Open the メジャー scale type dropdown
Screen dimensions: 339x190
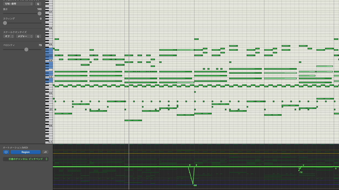tap(25, 36)
